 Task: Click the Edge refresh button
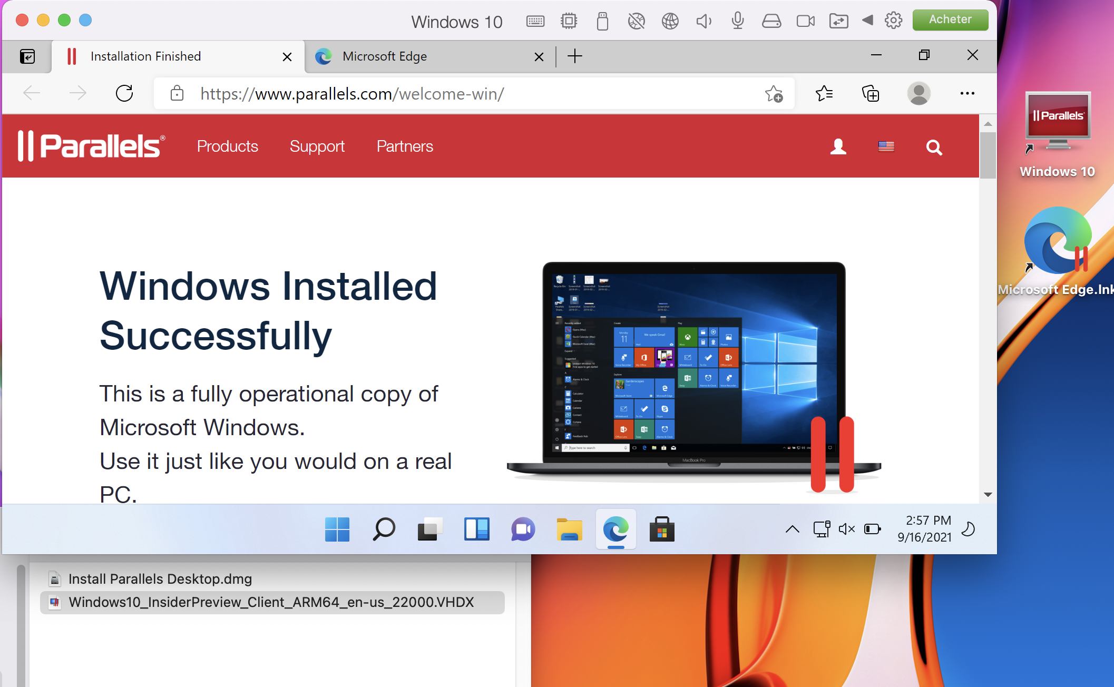click(x=124, y=94)
